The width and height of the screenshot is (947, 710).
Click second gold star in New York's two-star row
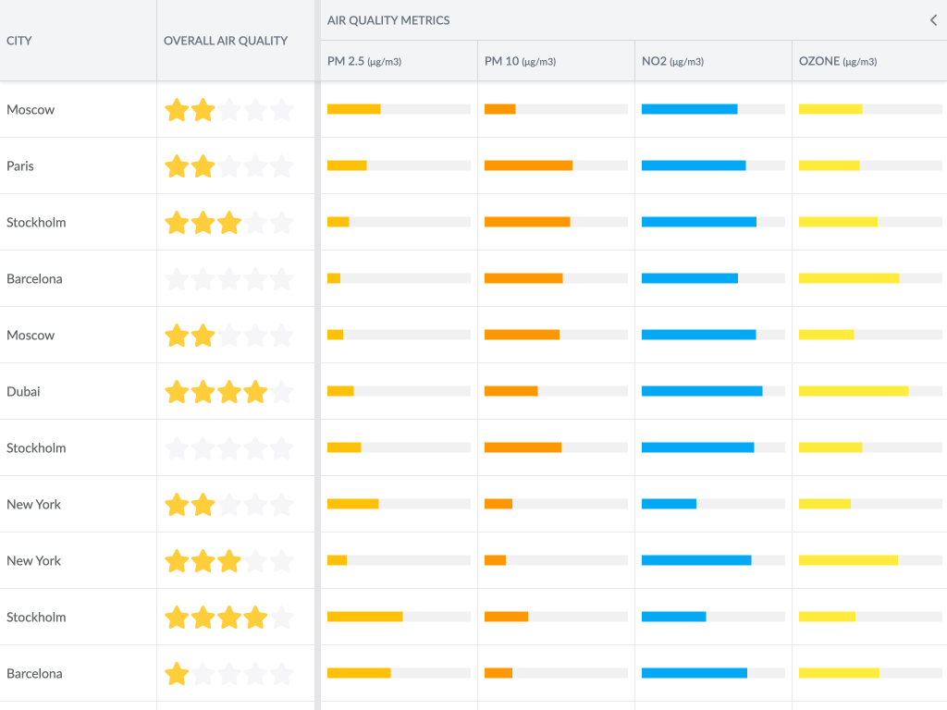(x=203, y=504)
